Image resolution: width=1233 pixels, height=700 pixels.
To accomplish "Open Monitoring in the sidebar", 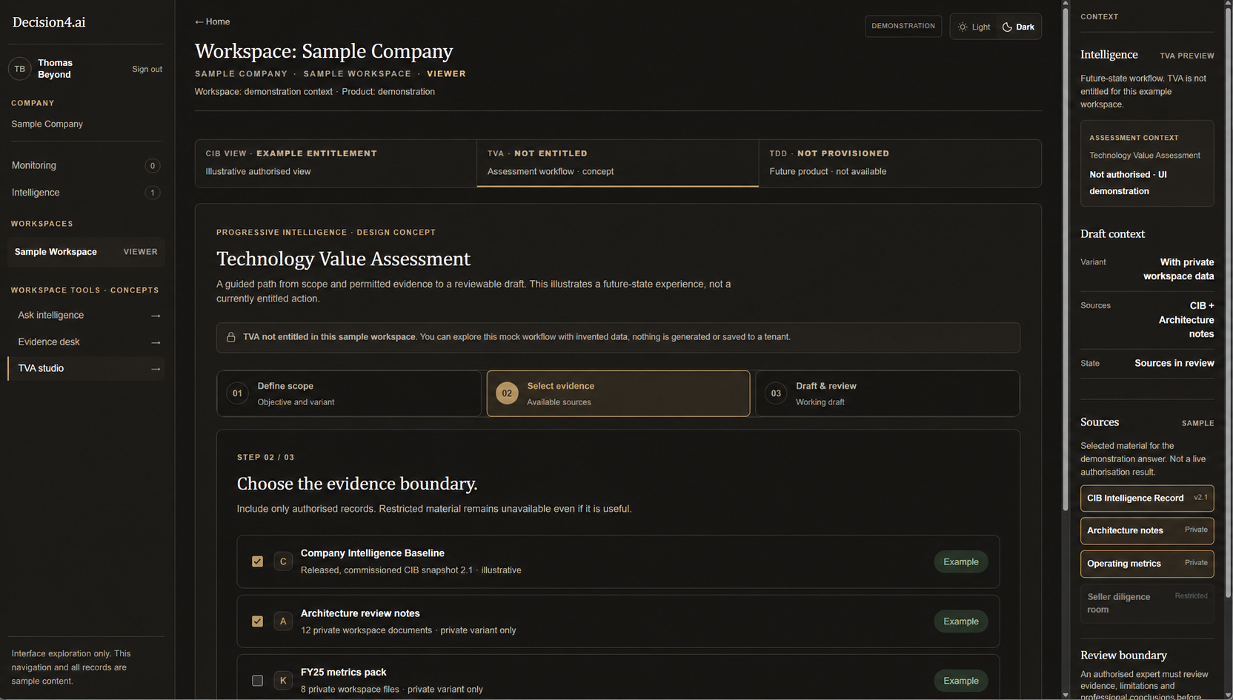I will point(86,166).
